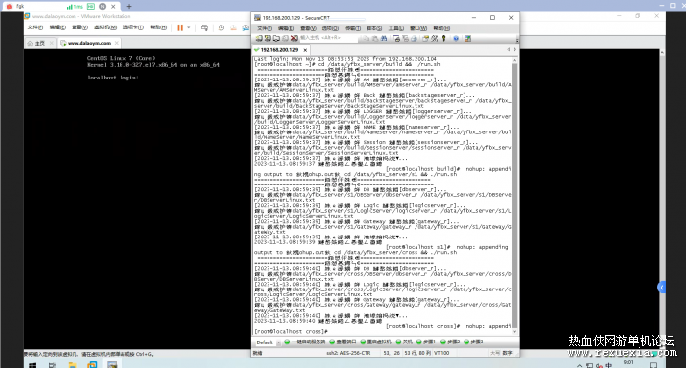Open the pause button dropdown arrow in VMware
The image size is (686, 368).
coord(189,27)
